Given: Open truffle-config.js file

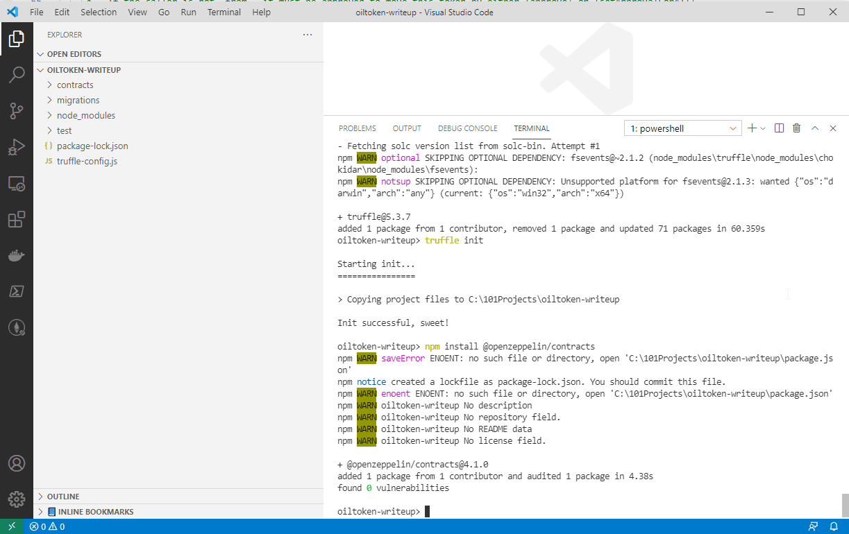Looking at the screenshot, I should click(x=178, y=161).
